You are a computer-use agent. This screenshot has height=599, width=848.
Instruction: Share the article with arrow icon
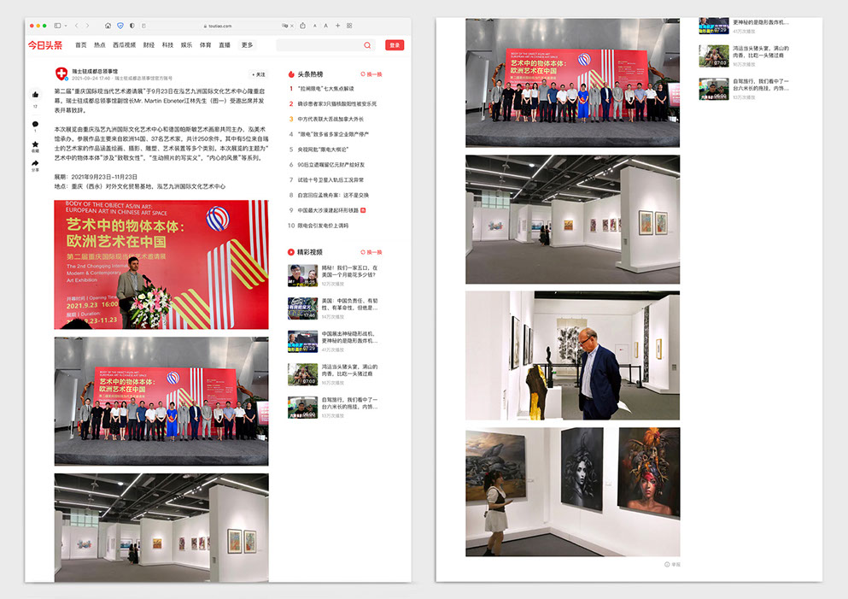[35, 163]
